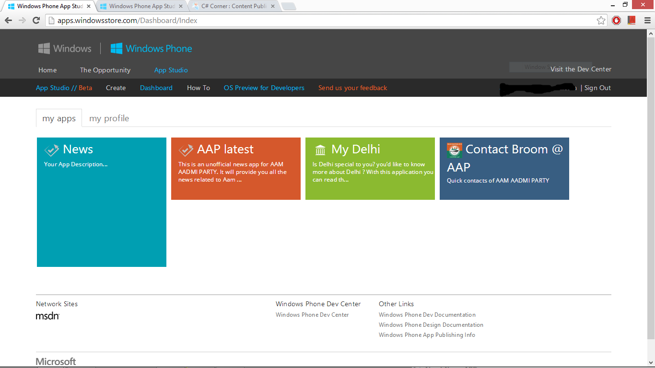Click the Windows logo in the header

point(65,48)
